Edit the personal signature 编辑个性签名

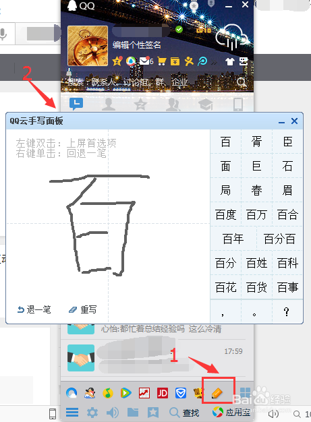[x=136, y=44]
